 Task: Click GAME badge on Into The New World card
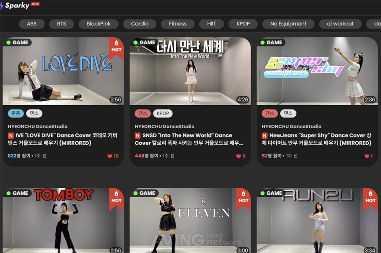pos(144,42)
